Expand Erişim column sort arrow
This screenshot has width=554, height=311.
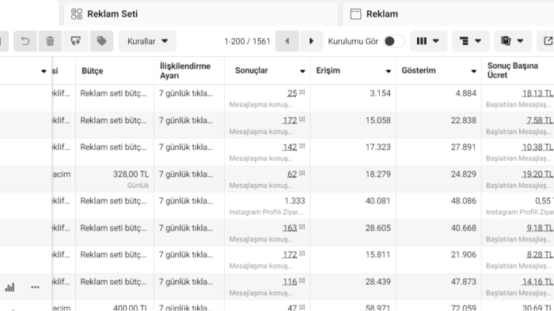pos(389,71)
